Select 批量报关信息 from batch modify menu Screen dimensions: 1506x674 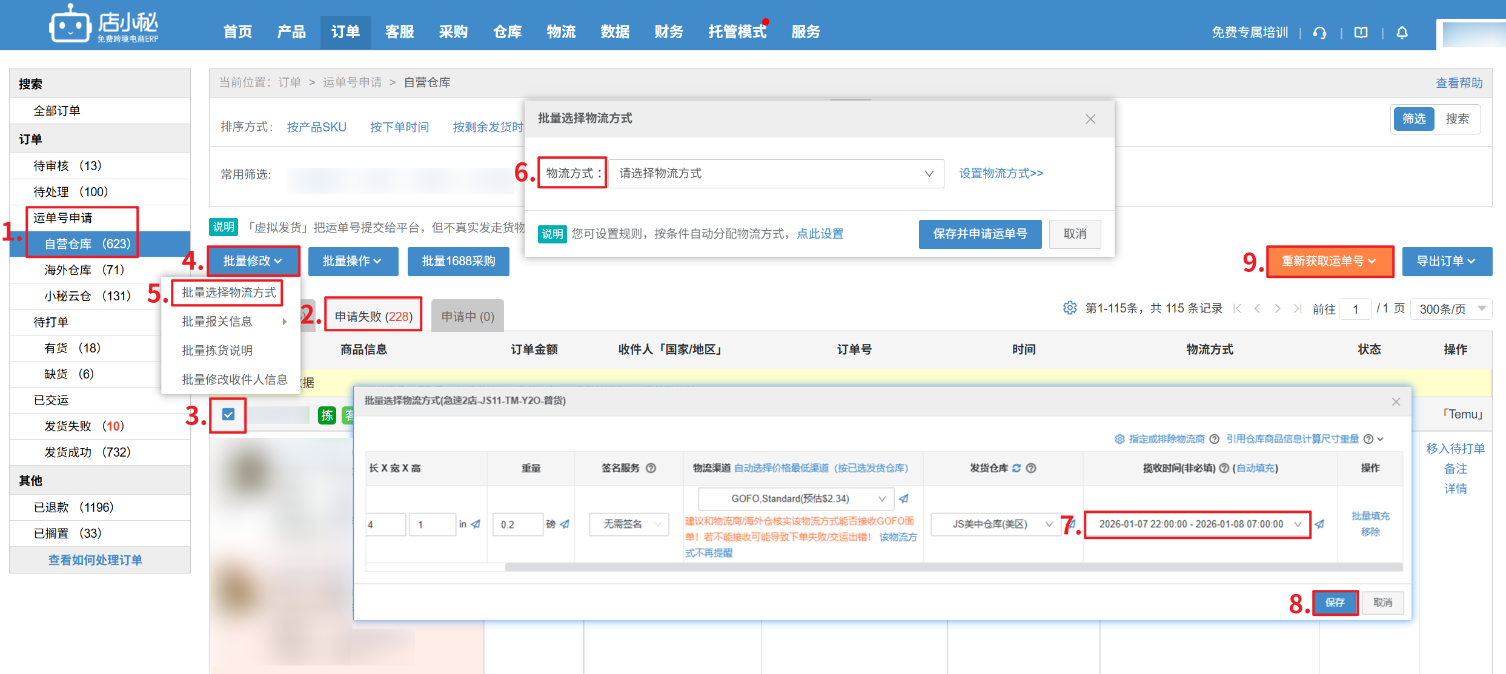point(217,322)
